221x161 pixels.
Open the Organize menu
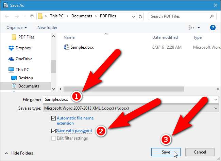click(17, 28)
